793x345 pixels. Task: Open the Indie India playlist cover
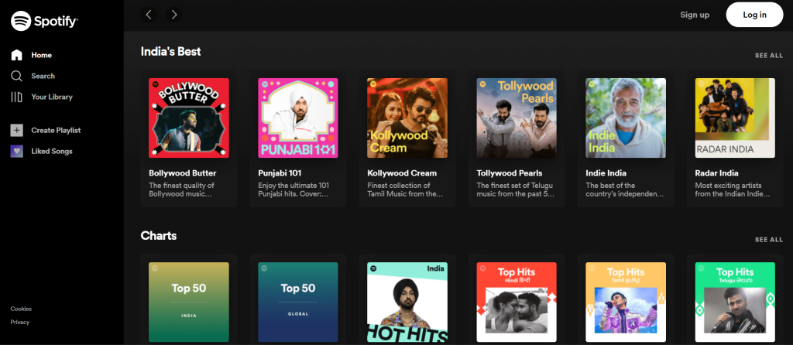coord(626,118)
